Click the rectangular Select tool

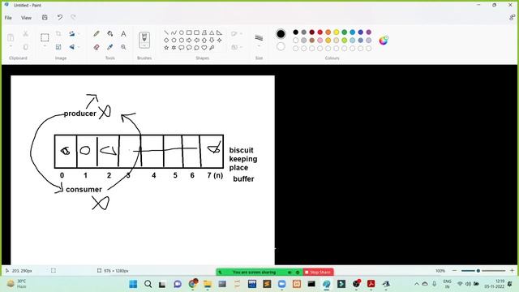[x=45, y=37]
